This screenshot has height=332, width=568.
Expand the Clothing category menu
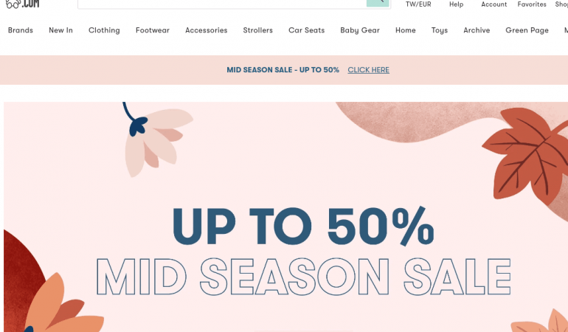104,30
